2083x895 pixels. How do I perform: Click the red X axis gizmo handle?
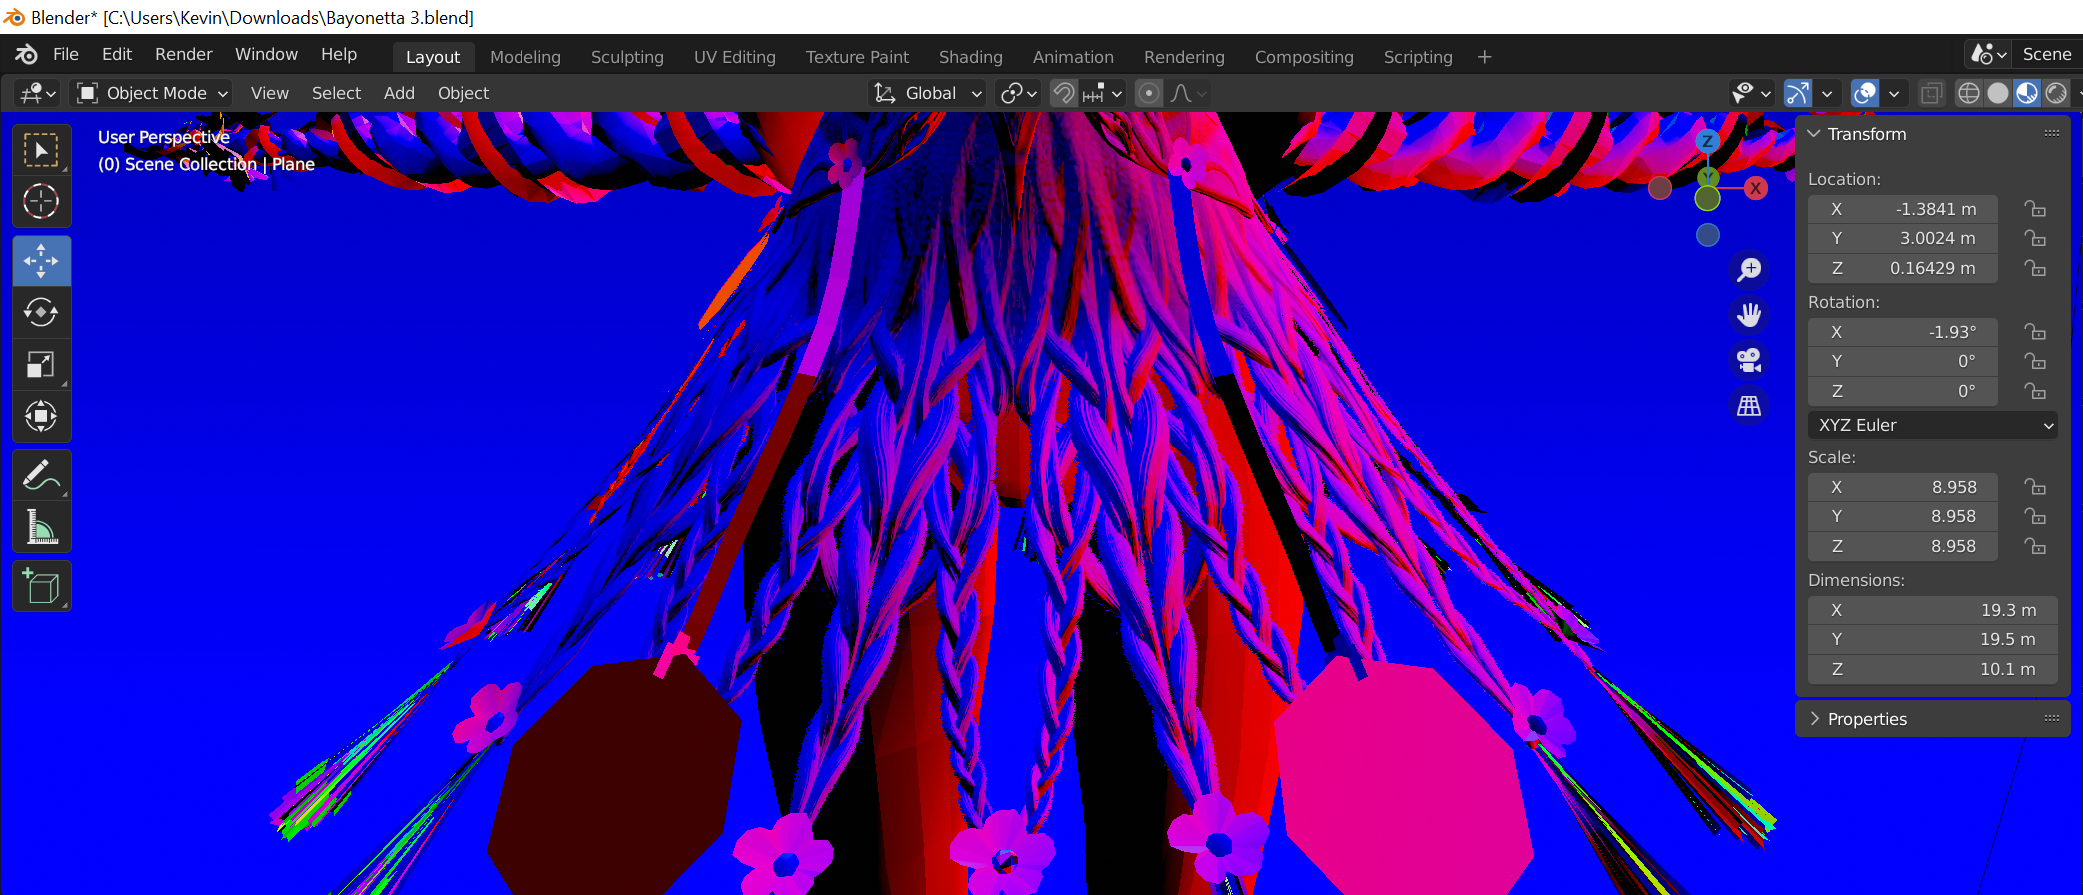pos(1755,188)
